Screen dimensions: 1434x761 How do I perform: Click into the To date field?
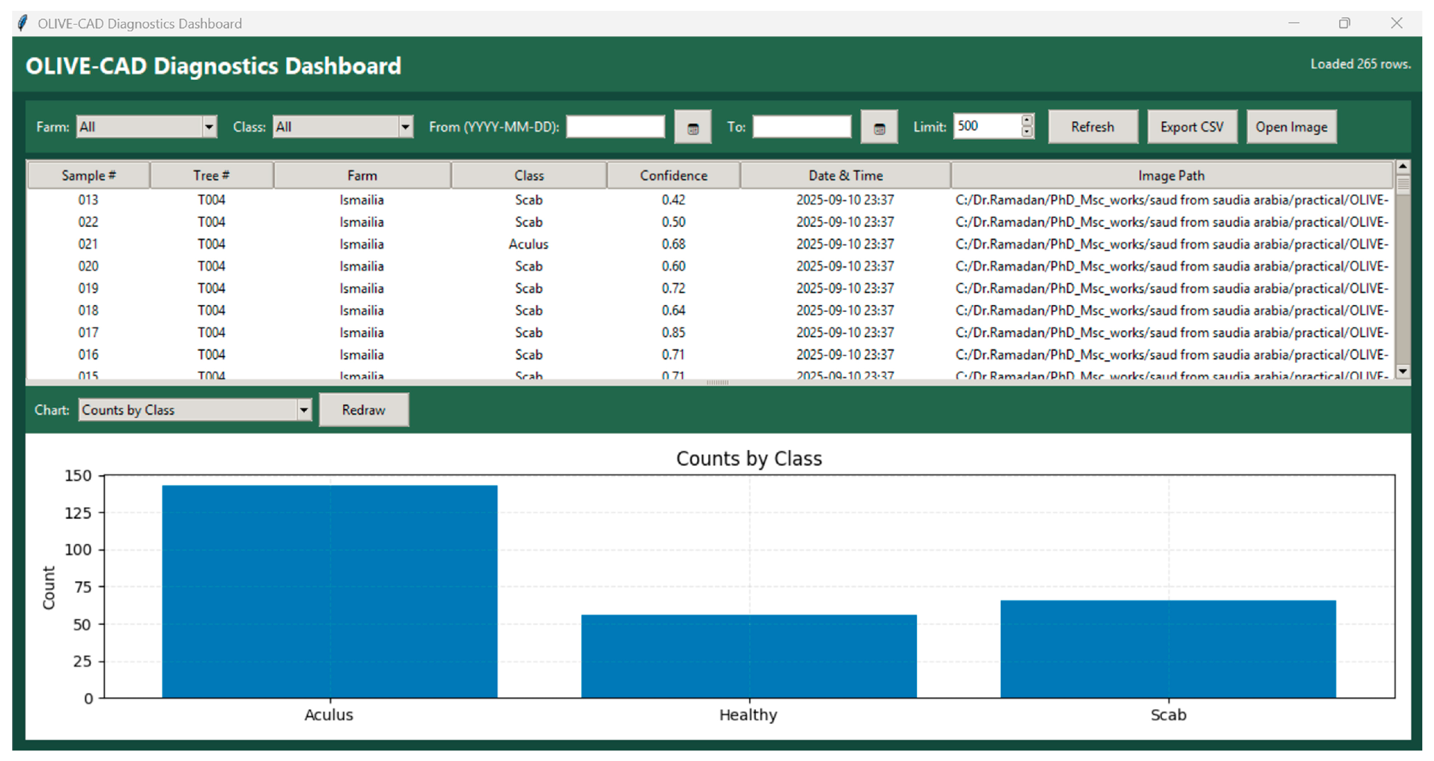coord(802,127)
